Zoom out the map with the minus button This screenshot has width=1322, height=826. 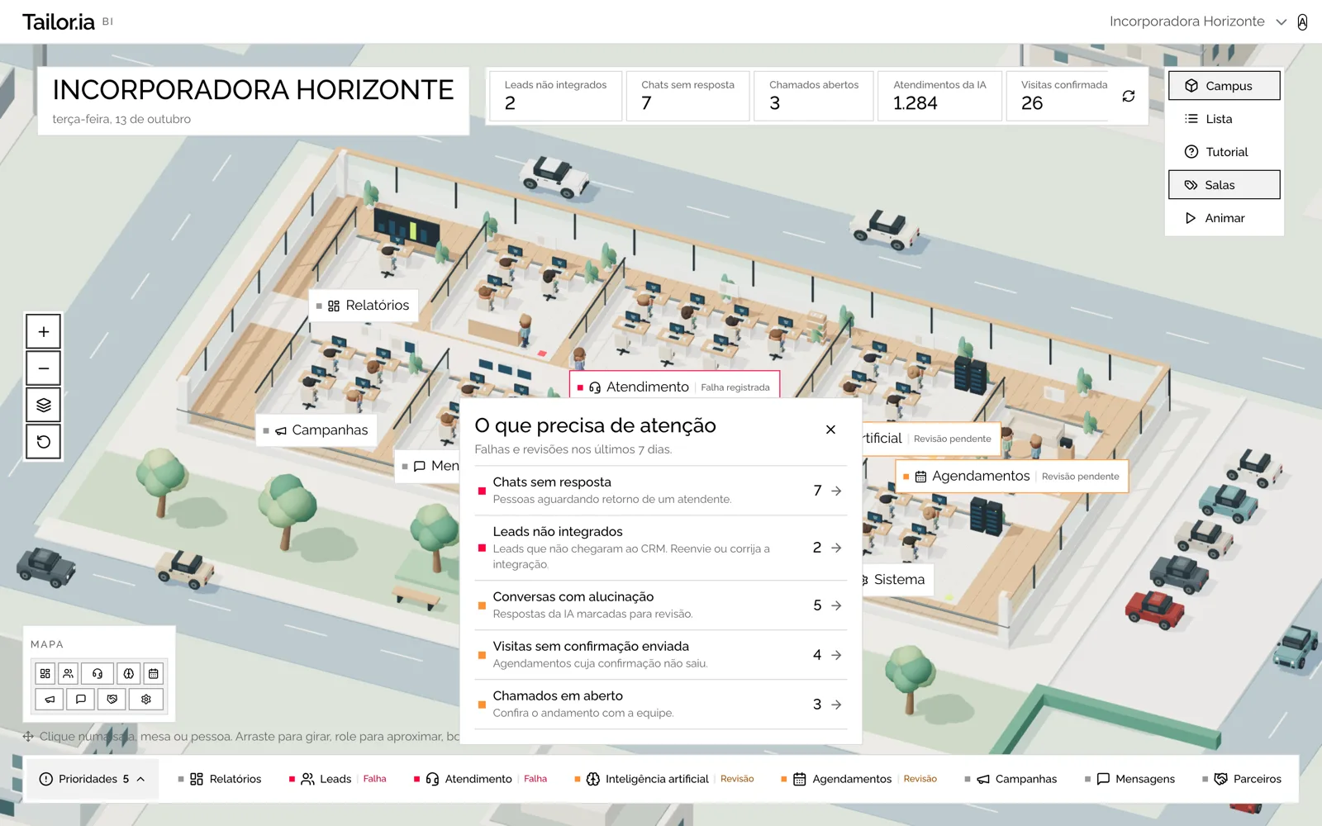tap(44, 368)
